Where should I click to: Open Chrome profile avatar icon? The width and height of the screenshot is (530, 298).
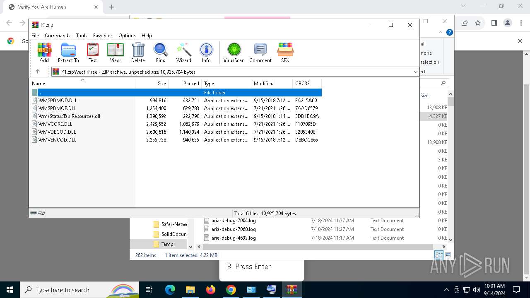[508, 23]
